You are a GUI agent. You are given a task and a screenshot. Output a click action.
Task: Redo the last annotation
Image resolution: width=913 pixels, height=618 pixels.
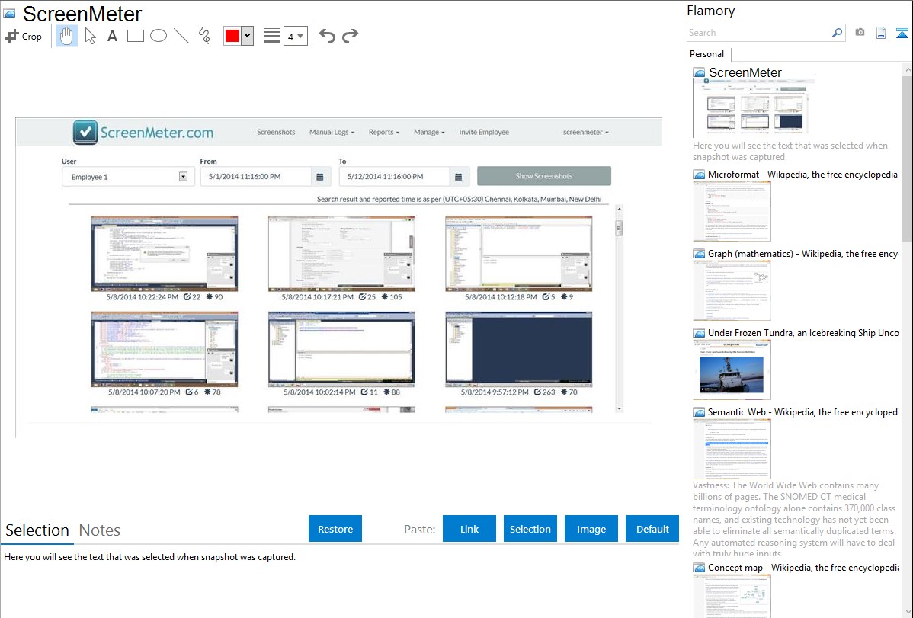(350, 36)
